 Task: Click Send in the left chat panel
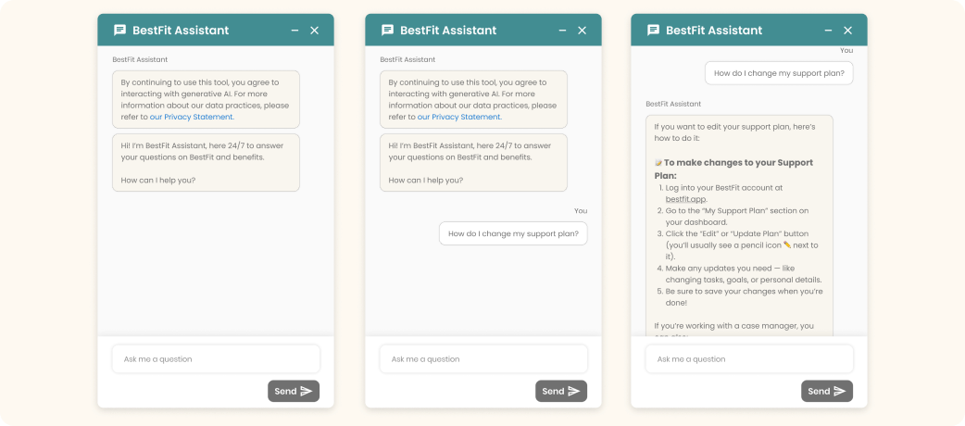[x=294, y=391]
